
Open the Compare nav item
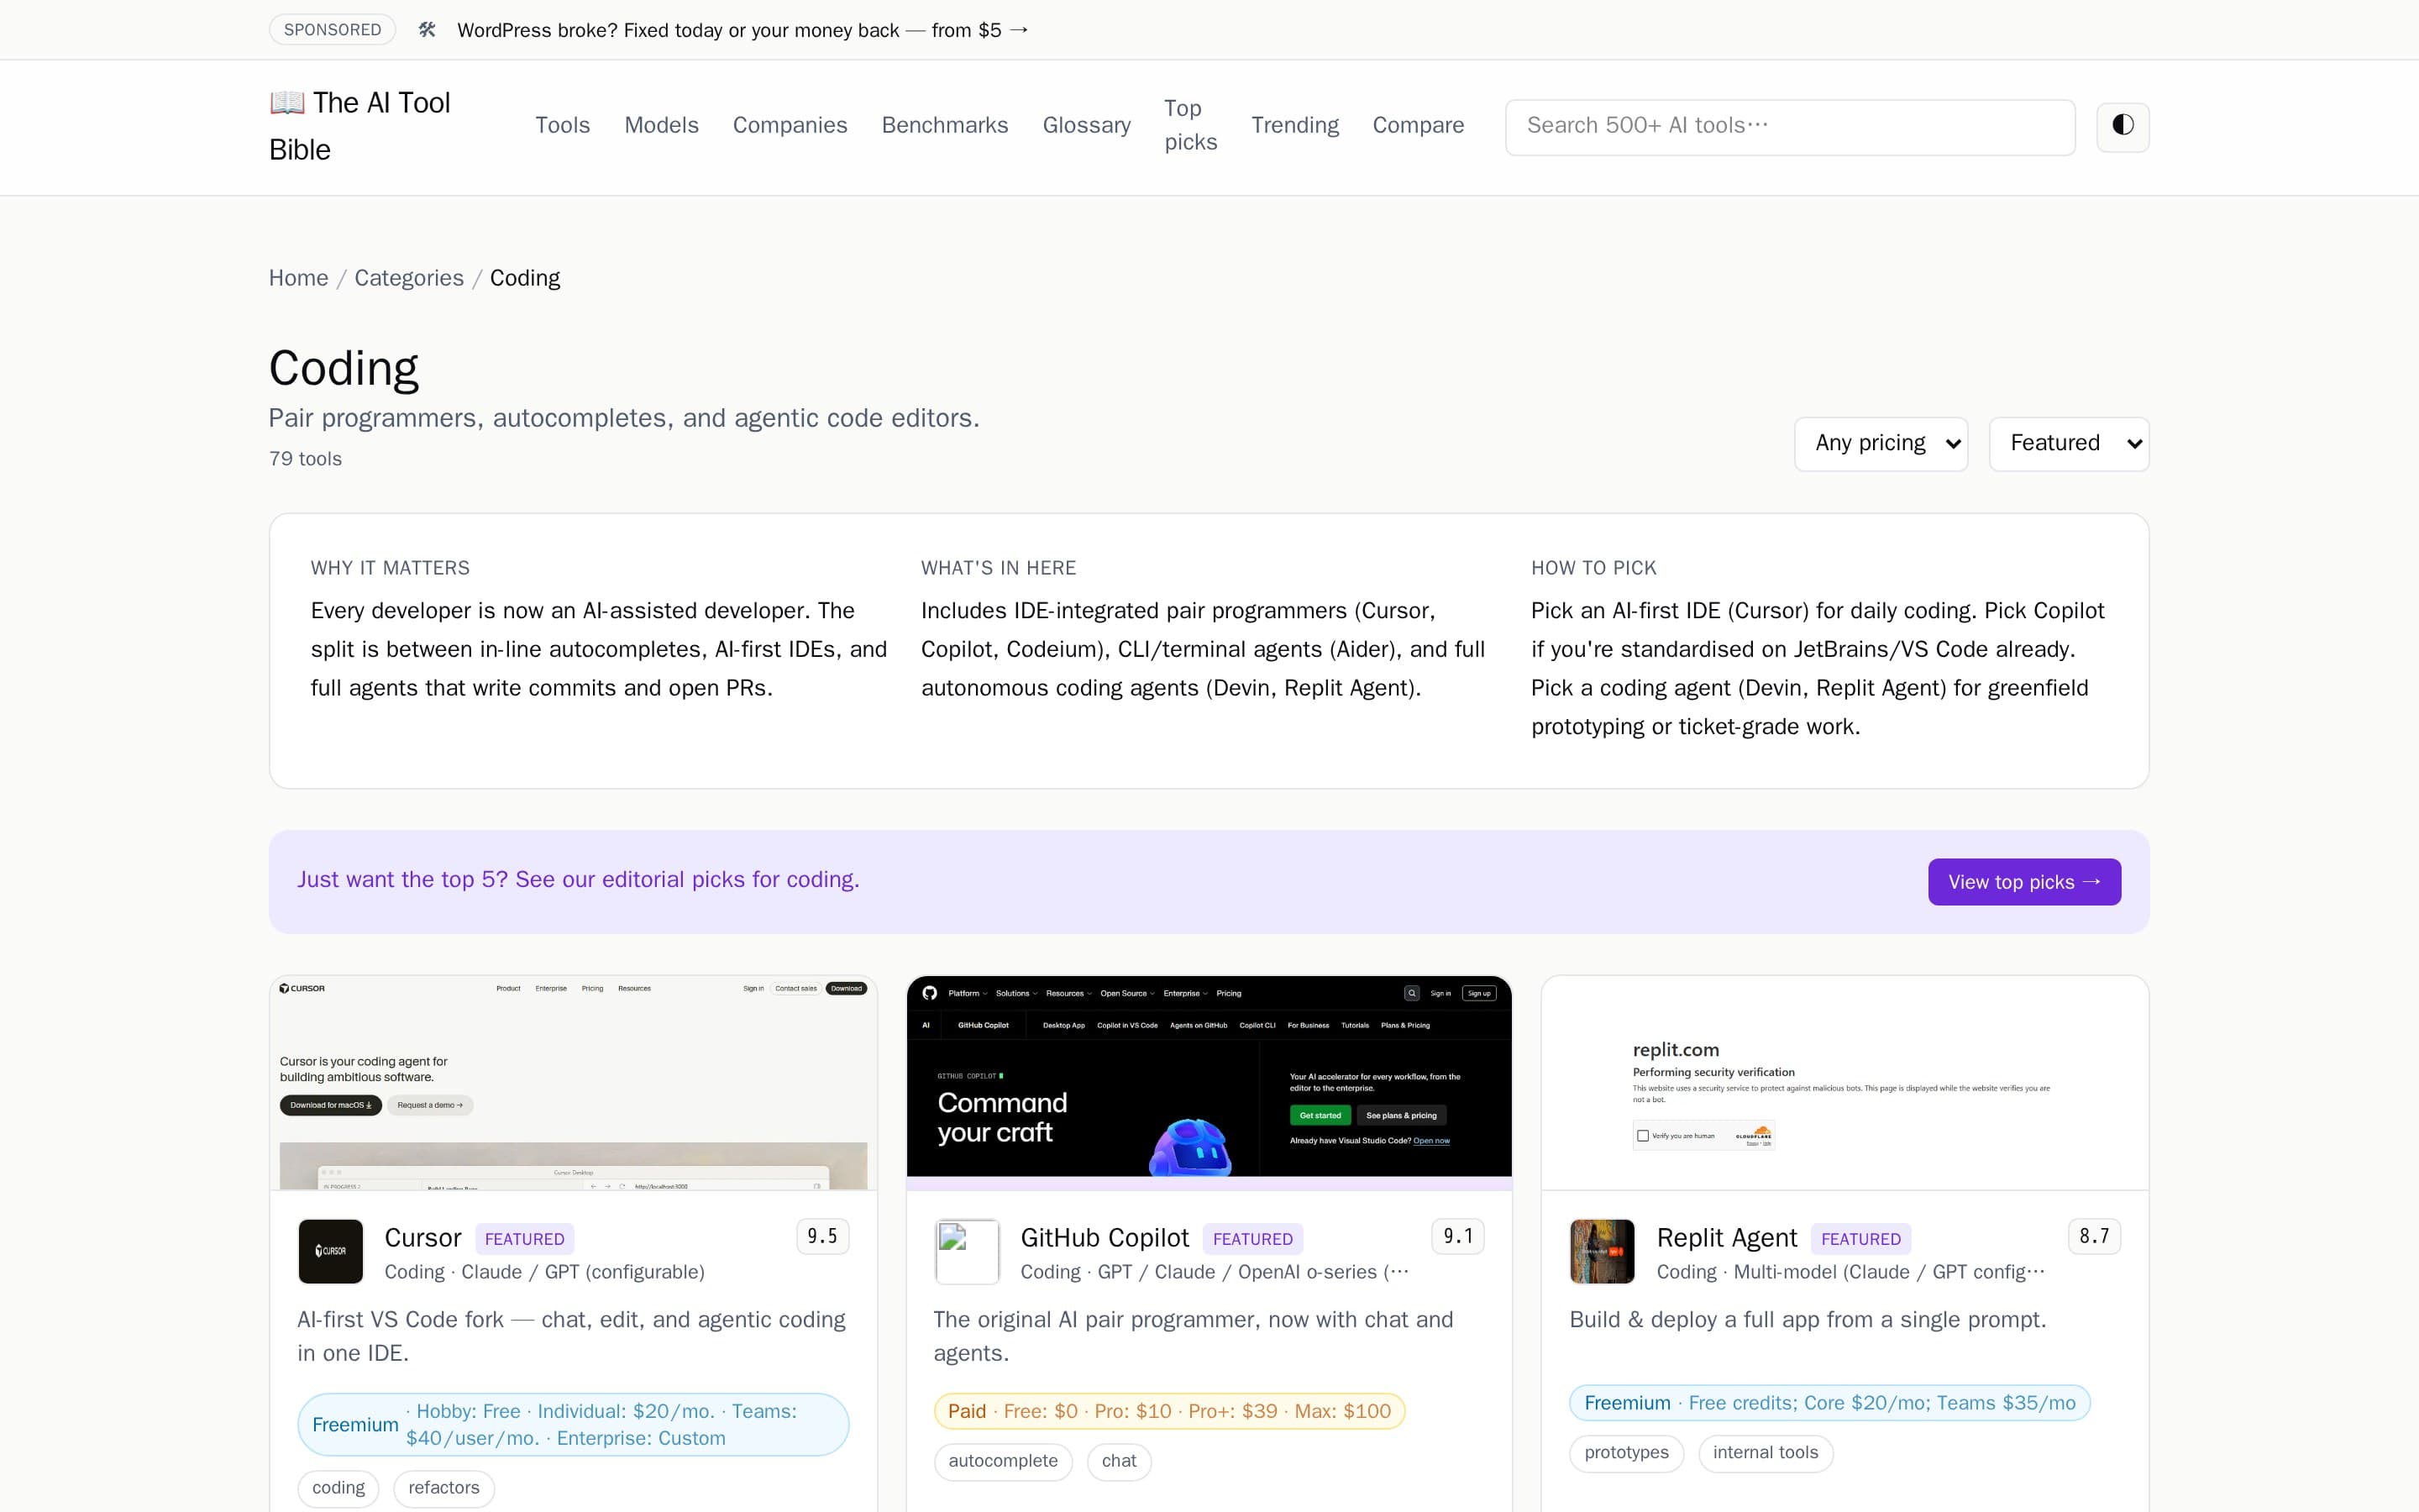point(1418,126)
